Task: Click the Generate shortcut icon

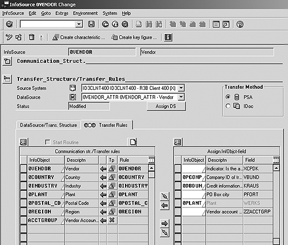Action: click(x=226, y=24)
